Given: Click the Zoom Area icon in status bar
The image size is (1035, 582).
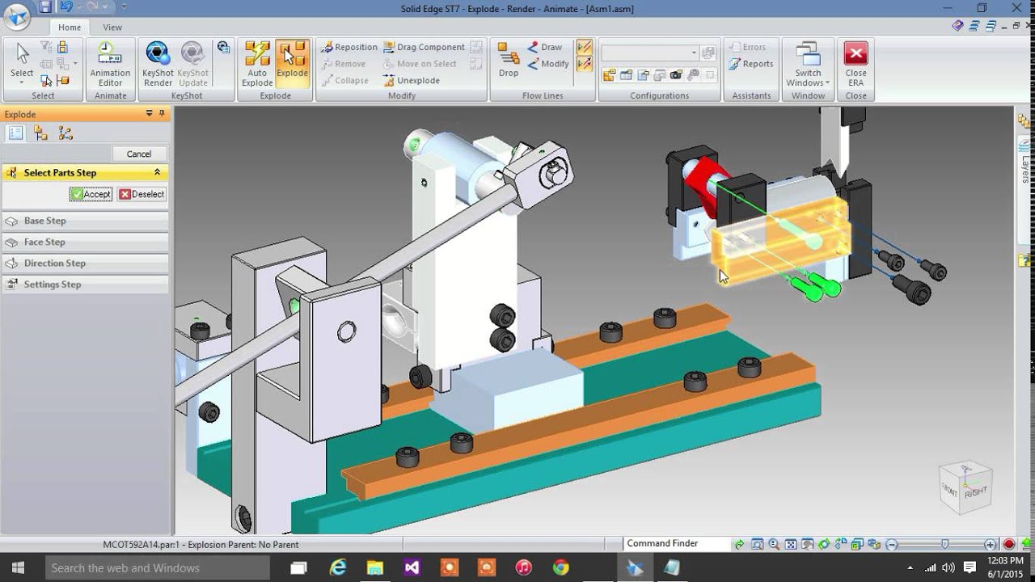Looking at the screenshot, I should point(758,544).
